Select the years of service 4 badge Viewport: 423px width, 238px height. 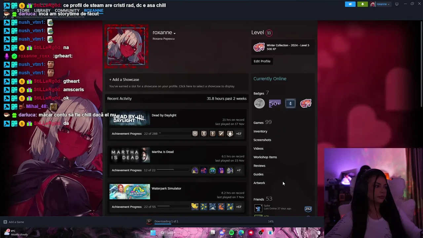click(290, 103)
